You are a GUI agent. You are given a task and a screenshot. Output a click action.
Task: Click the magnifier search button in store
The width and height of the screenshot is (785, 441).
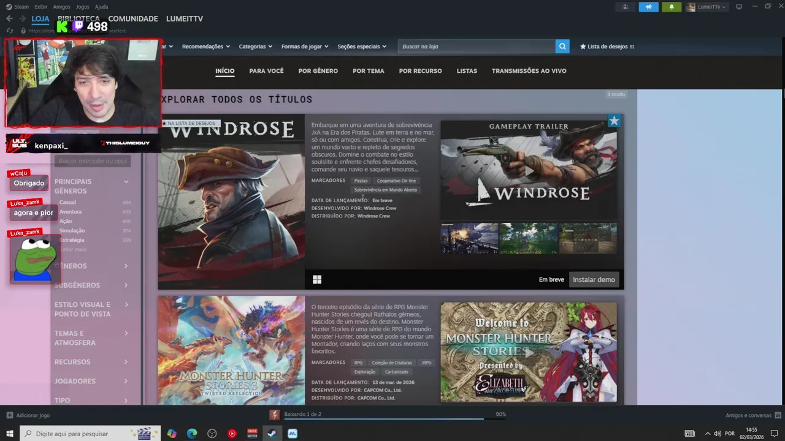pos(562,47)
